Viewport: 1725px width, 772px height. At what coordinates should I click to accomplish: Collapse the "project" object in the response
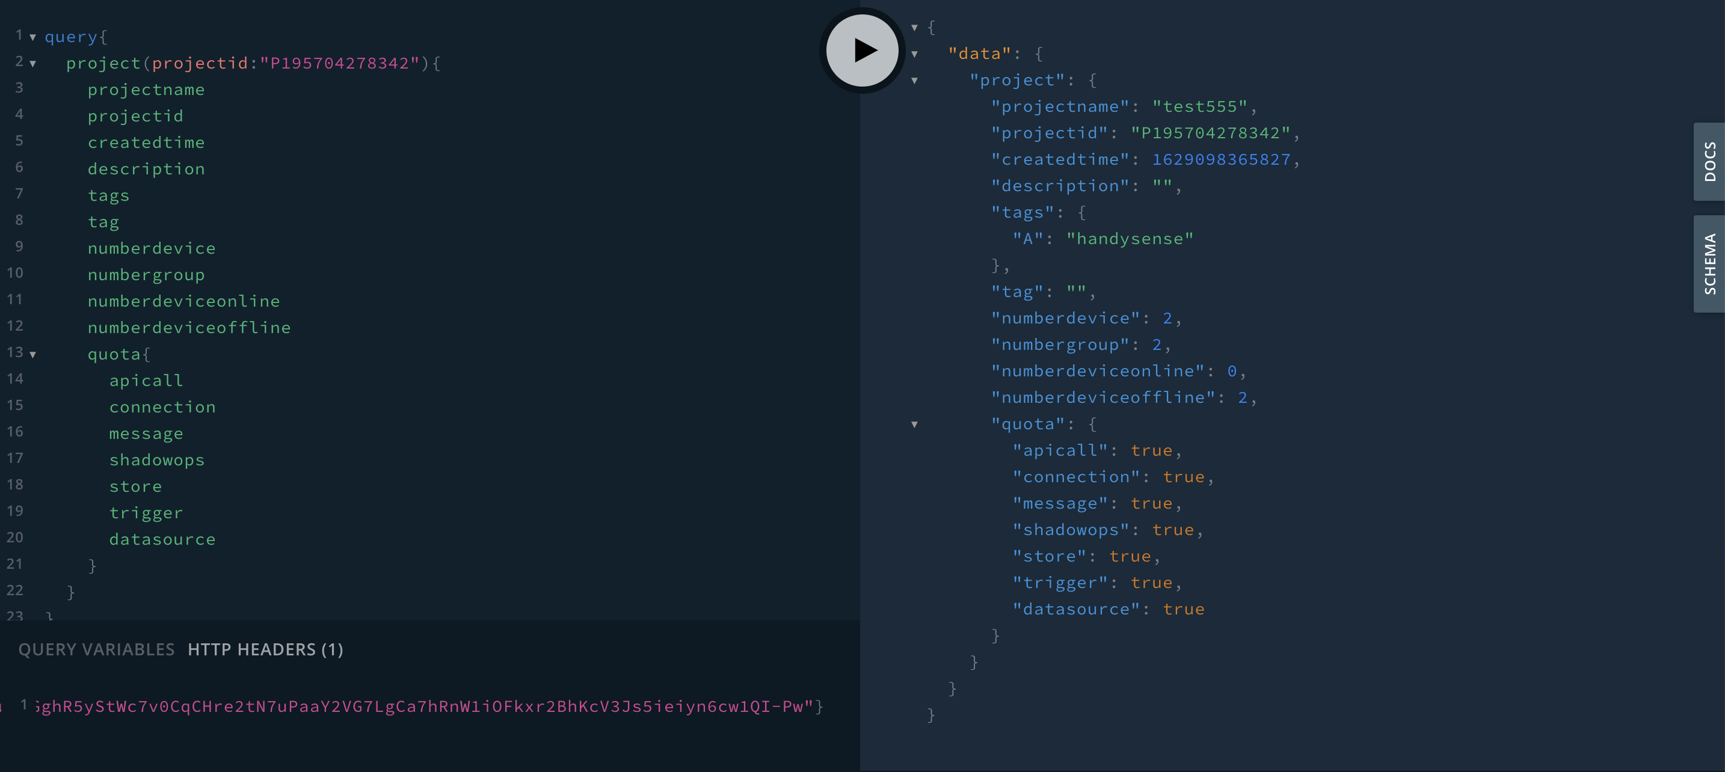point(914,81)
